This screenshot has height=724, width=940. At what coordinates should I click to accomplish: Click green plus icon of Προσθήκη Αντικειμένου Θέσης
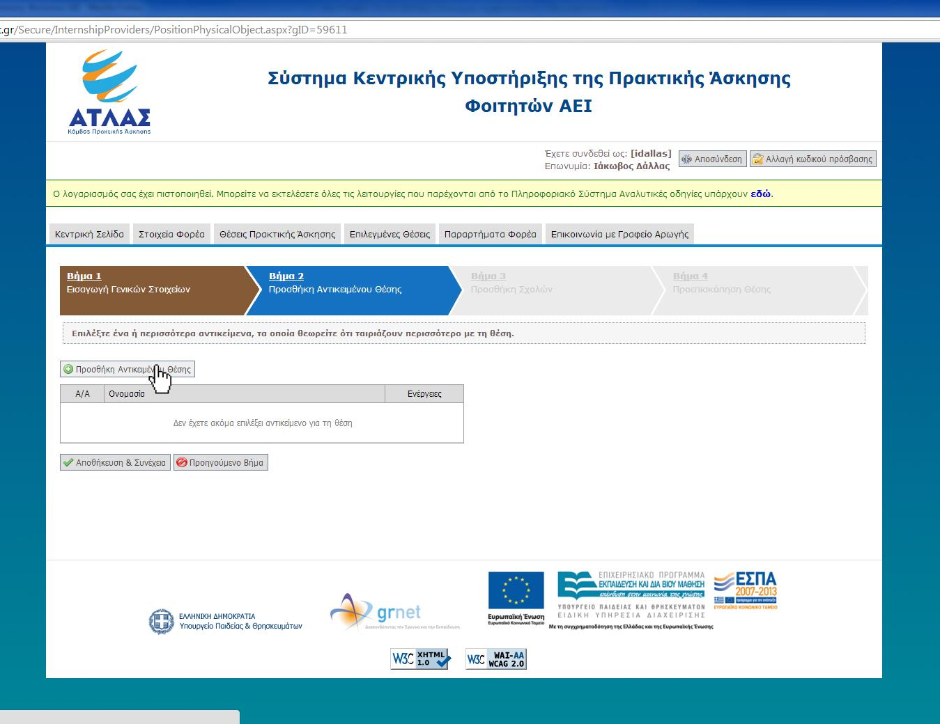click(68, 370)
